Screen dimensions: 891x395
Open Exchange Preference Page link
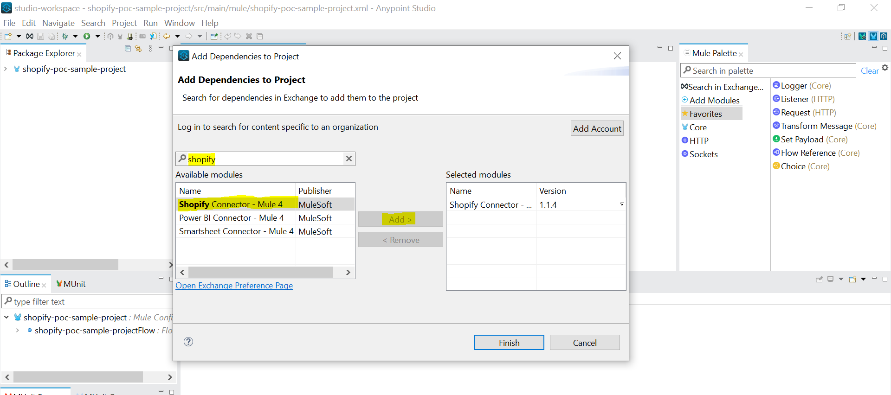pyautogui.click(x=234, y=286)
